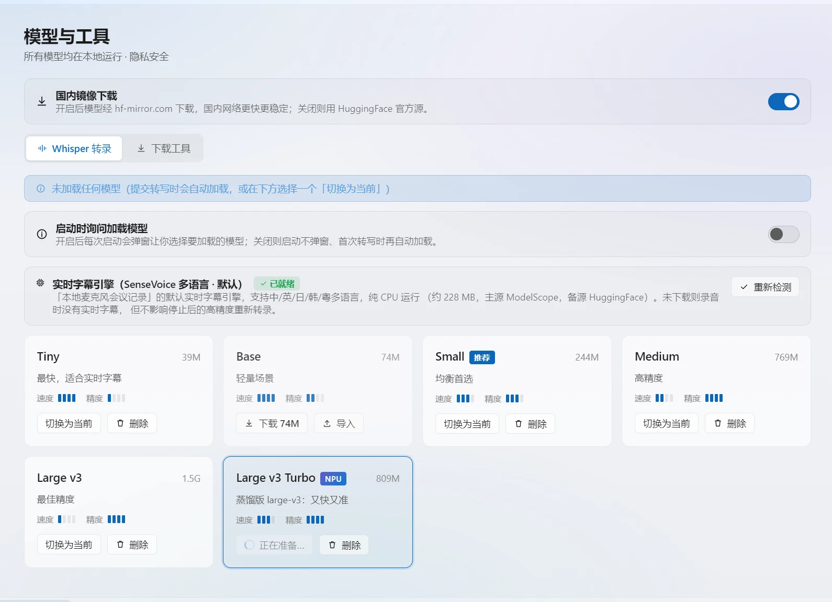Switch to the Whisper 转录 tab

pyautogui.click(x=74, y=149)
